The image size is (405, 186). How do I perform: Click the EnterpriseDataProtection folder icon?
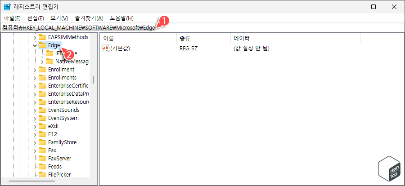pyautogui.click(x=42, y=94)
